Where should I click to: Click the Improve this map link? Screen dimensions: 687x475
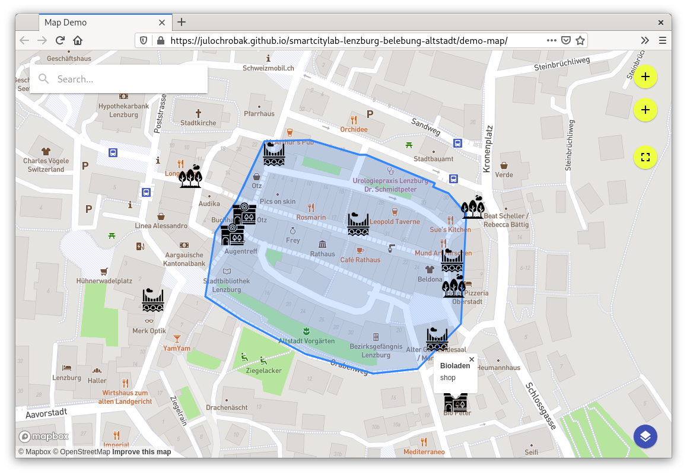[x=142, y=452]
